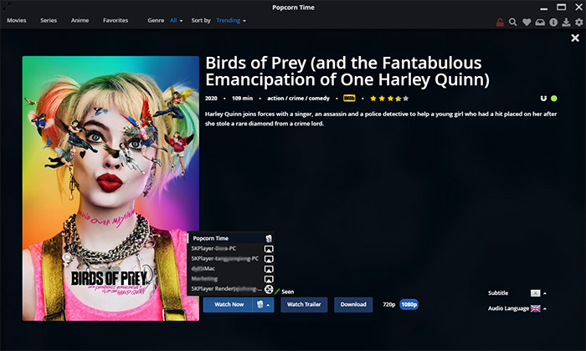Open settings gear icon
The image size is (586, 351).
[579, 23]
